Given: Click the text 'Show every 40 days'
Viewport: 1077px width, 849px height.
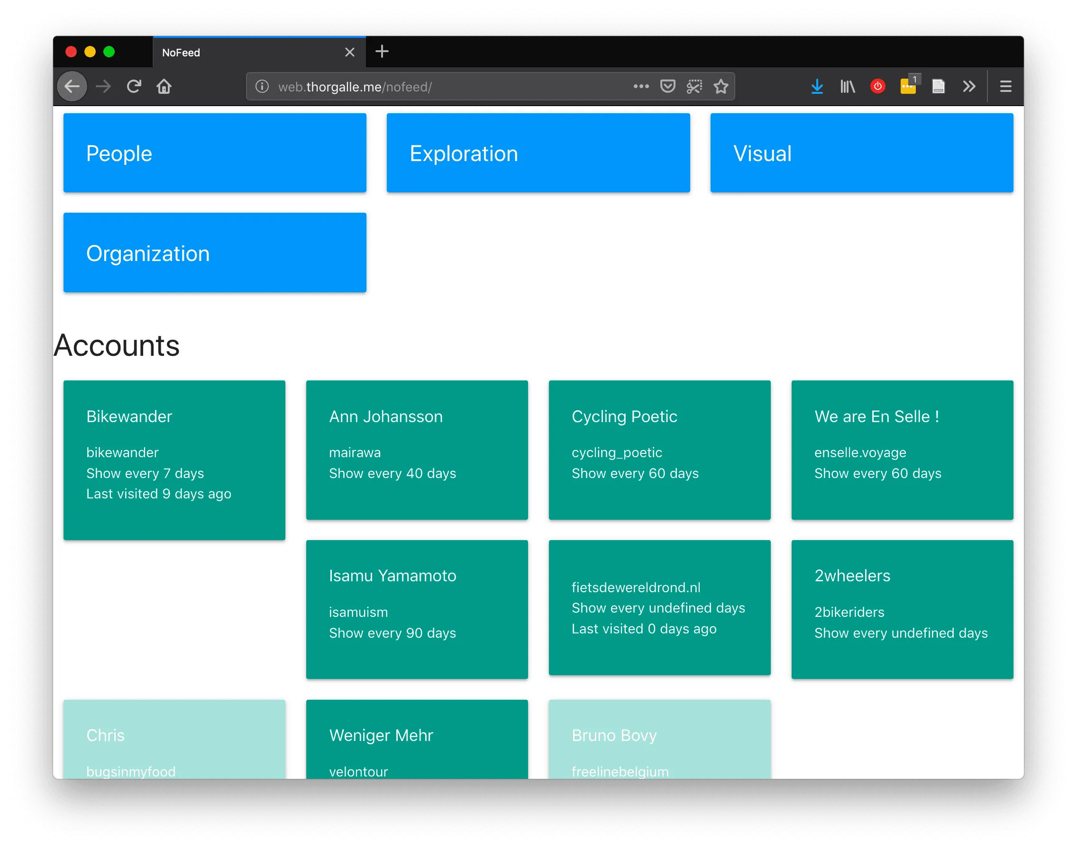Looking at the screenshot, I should (x=392, y=473).
